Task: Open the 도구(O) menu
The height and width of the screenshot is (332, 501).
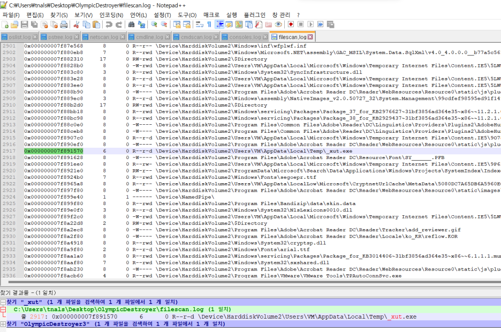Action: [187, 15]
